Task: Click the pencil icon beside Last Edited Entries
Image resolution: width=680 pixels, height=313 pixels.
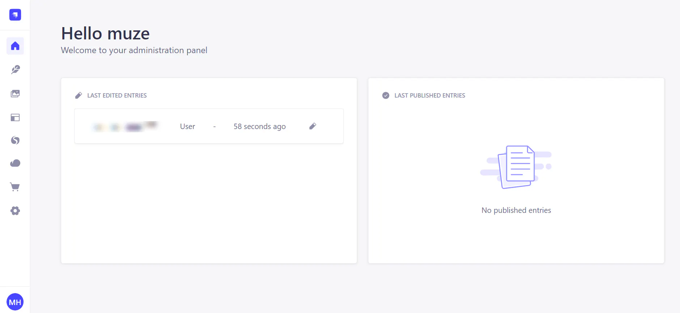Action: (x=79, y=95)
